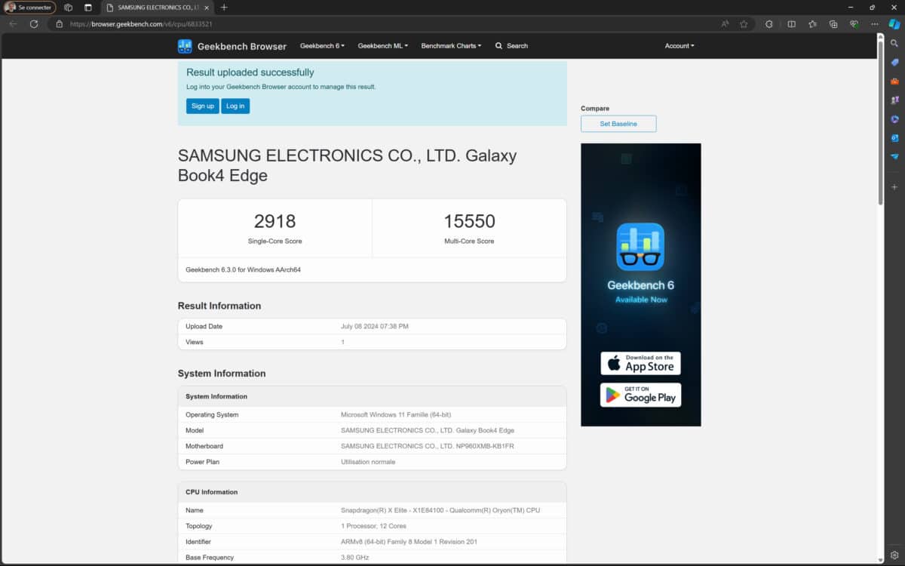
Task: Open a new tab with the plus icon
Action: [224, 8]
